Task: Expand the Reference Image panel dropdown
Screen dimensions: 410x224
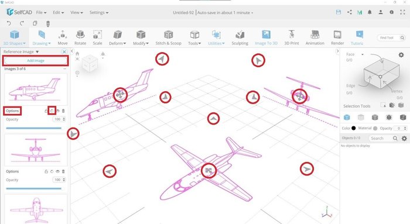Action: click(x=37, y=51)
